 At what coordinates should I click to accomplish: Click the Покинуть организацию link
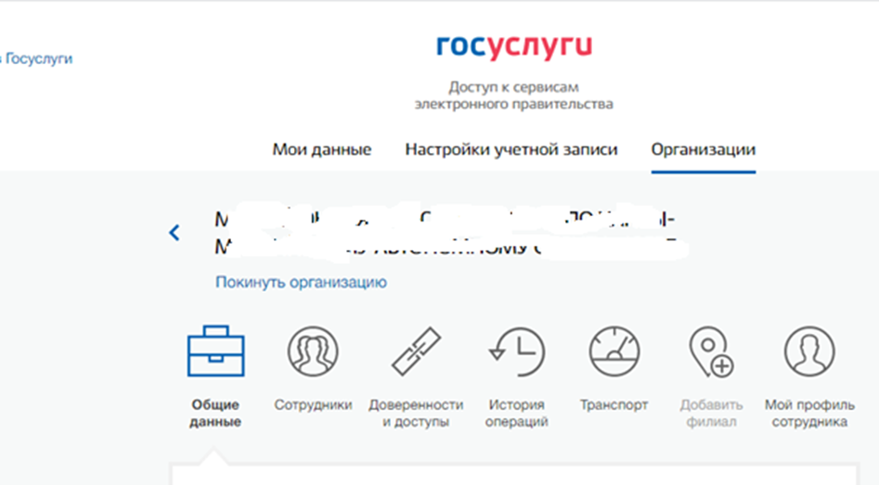pyautogui.click(x=301, y=282)
